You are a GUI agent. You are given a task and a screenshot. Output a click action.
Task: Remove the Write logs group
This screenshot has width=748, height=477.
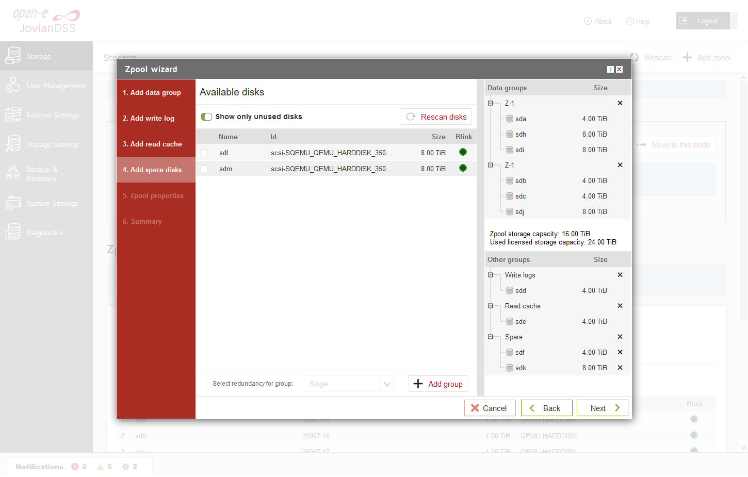[620, 275]
